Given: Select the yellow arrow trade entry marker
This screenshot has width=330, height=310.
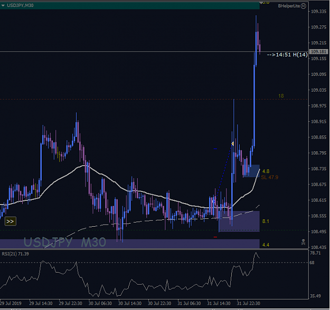Looking at the screenshot, I should 232,144.
